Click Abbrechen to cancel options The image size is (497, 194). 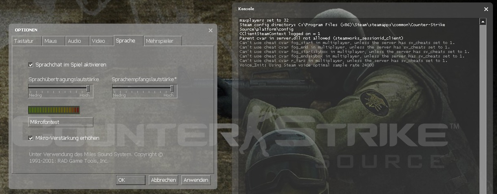point(163,180)
